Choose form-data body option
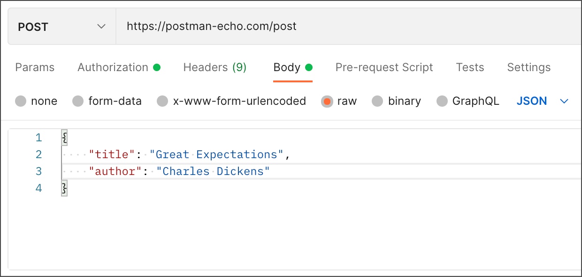Viewport: 582px width, 277px height. 78,101
